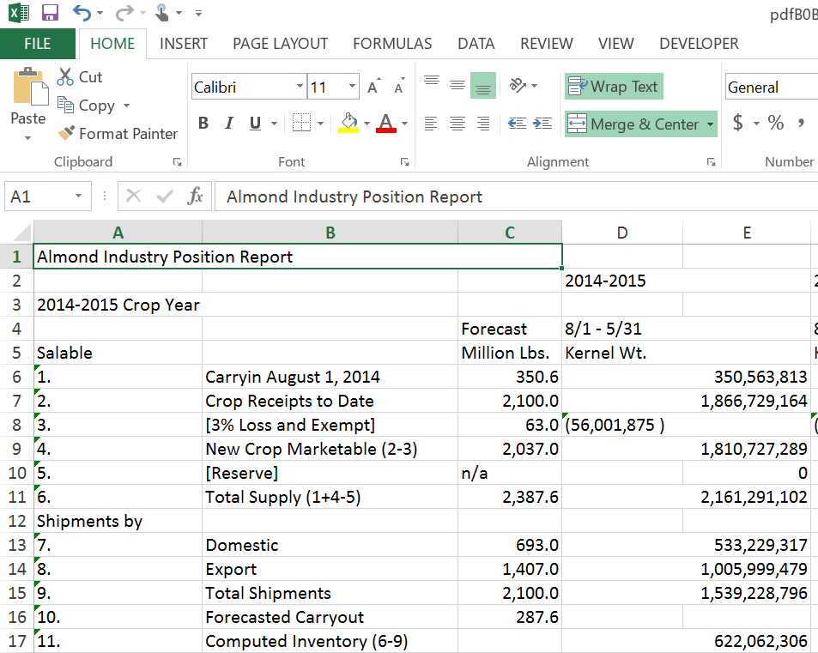818x653 pixels.
Task: Toggle italic formatting
Action: 227,124
